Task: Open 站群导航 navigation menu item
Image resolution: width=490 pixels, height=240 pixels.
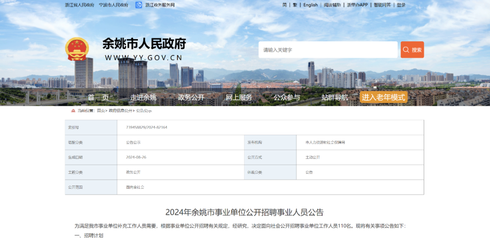Action: (335, 98)
